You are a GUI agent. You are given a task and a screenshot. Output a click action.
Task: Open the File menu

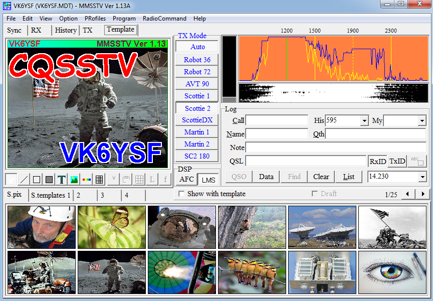11,19
